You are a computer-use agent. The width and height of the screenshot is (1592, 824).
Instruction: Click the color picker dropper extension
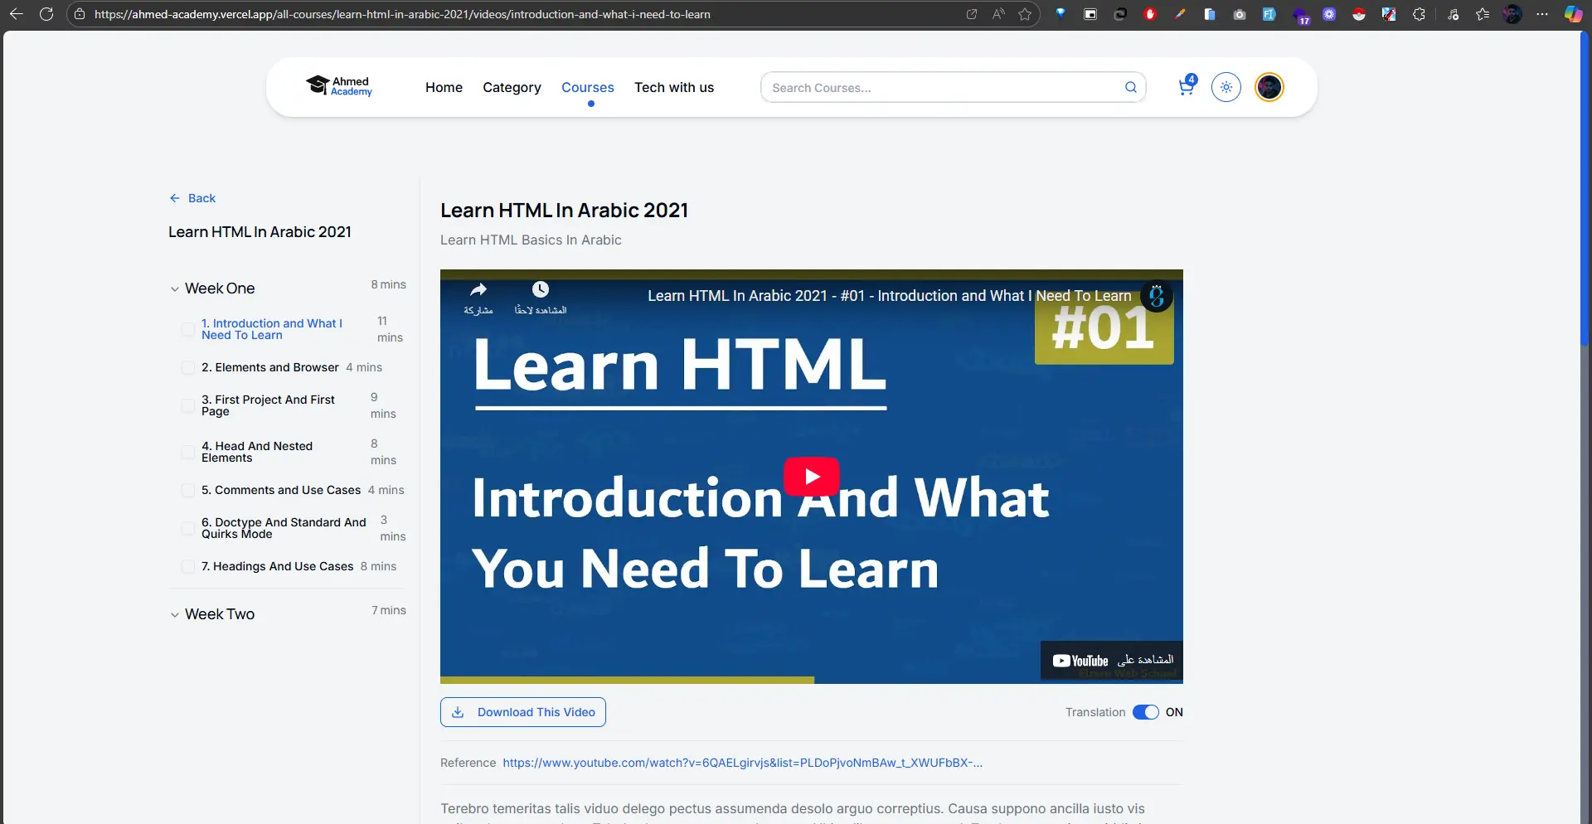pyautogui.click(x=1180, y=14)
